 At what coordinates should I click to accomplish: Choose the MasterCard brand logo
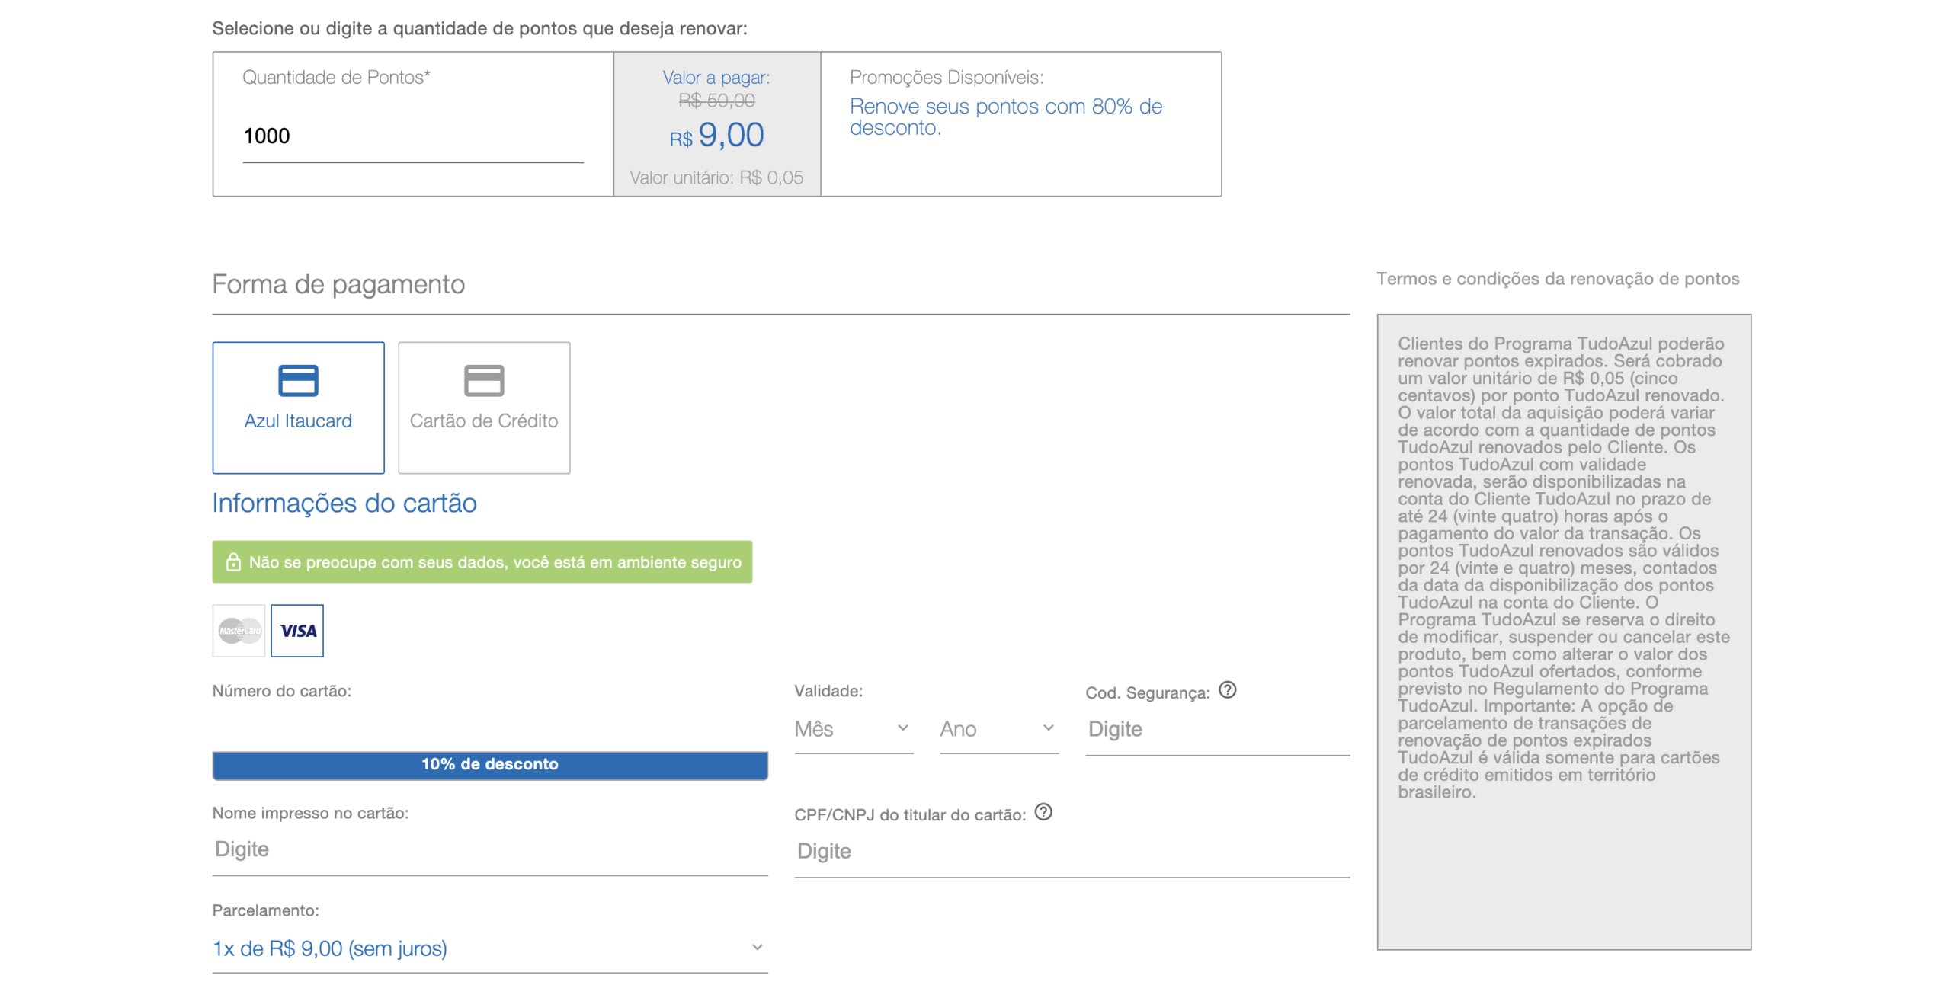(x=239, y=631)
